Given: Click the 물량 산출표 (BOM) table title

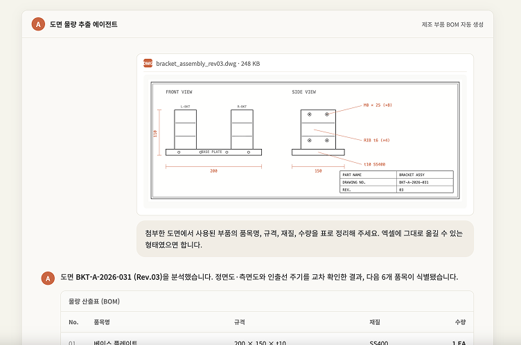Looking at the screenshot, I should [94, 301].
